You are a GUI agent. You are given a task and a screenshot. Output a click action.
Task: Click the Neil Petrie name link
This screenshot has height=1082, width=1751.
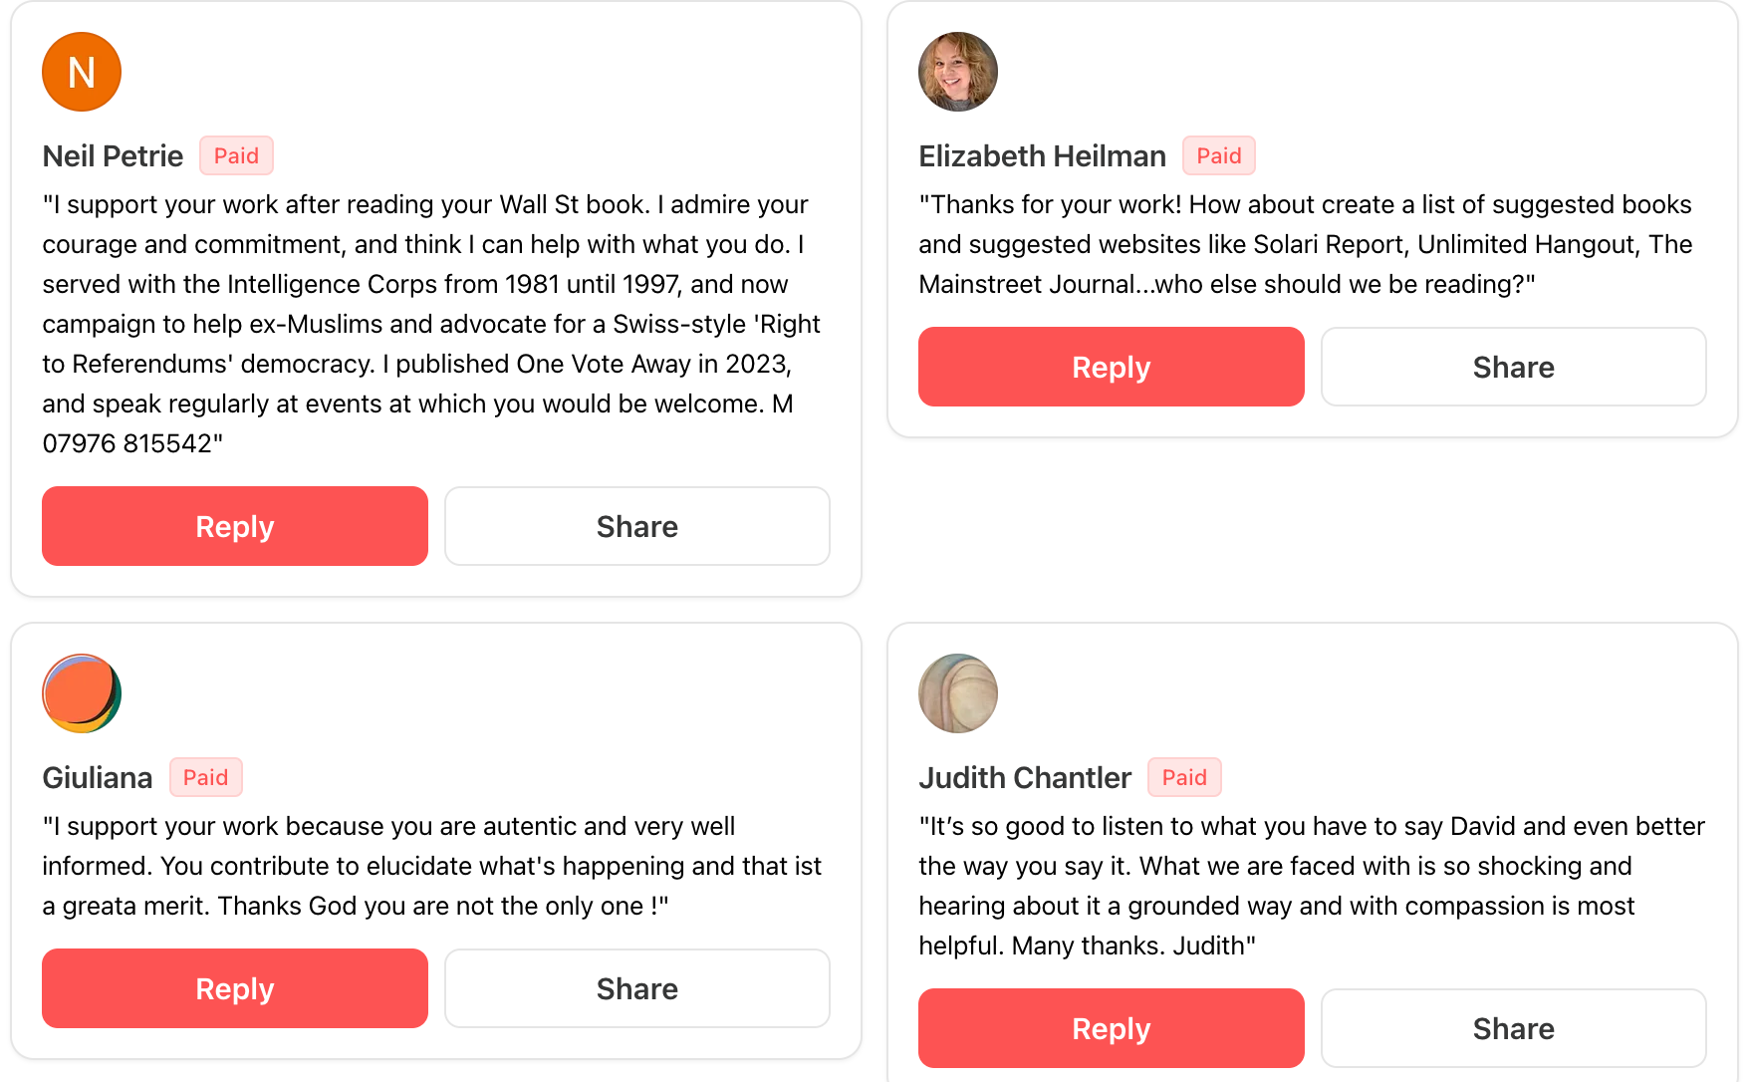click(113, 156)
